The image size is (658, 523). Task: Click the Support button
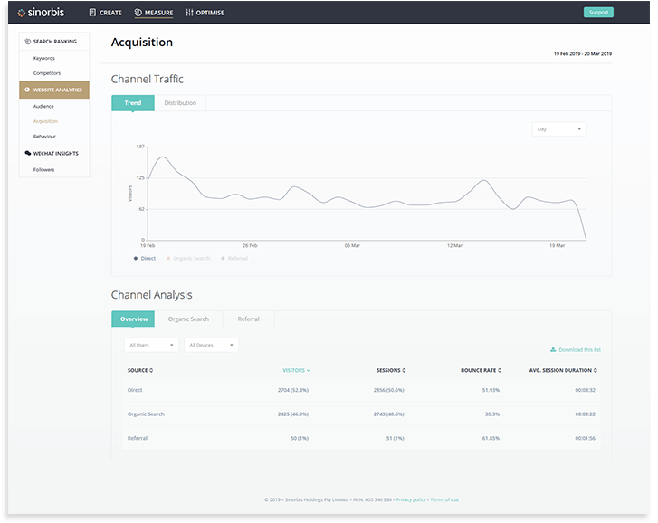point(598,13)
